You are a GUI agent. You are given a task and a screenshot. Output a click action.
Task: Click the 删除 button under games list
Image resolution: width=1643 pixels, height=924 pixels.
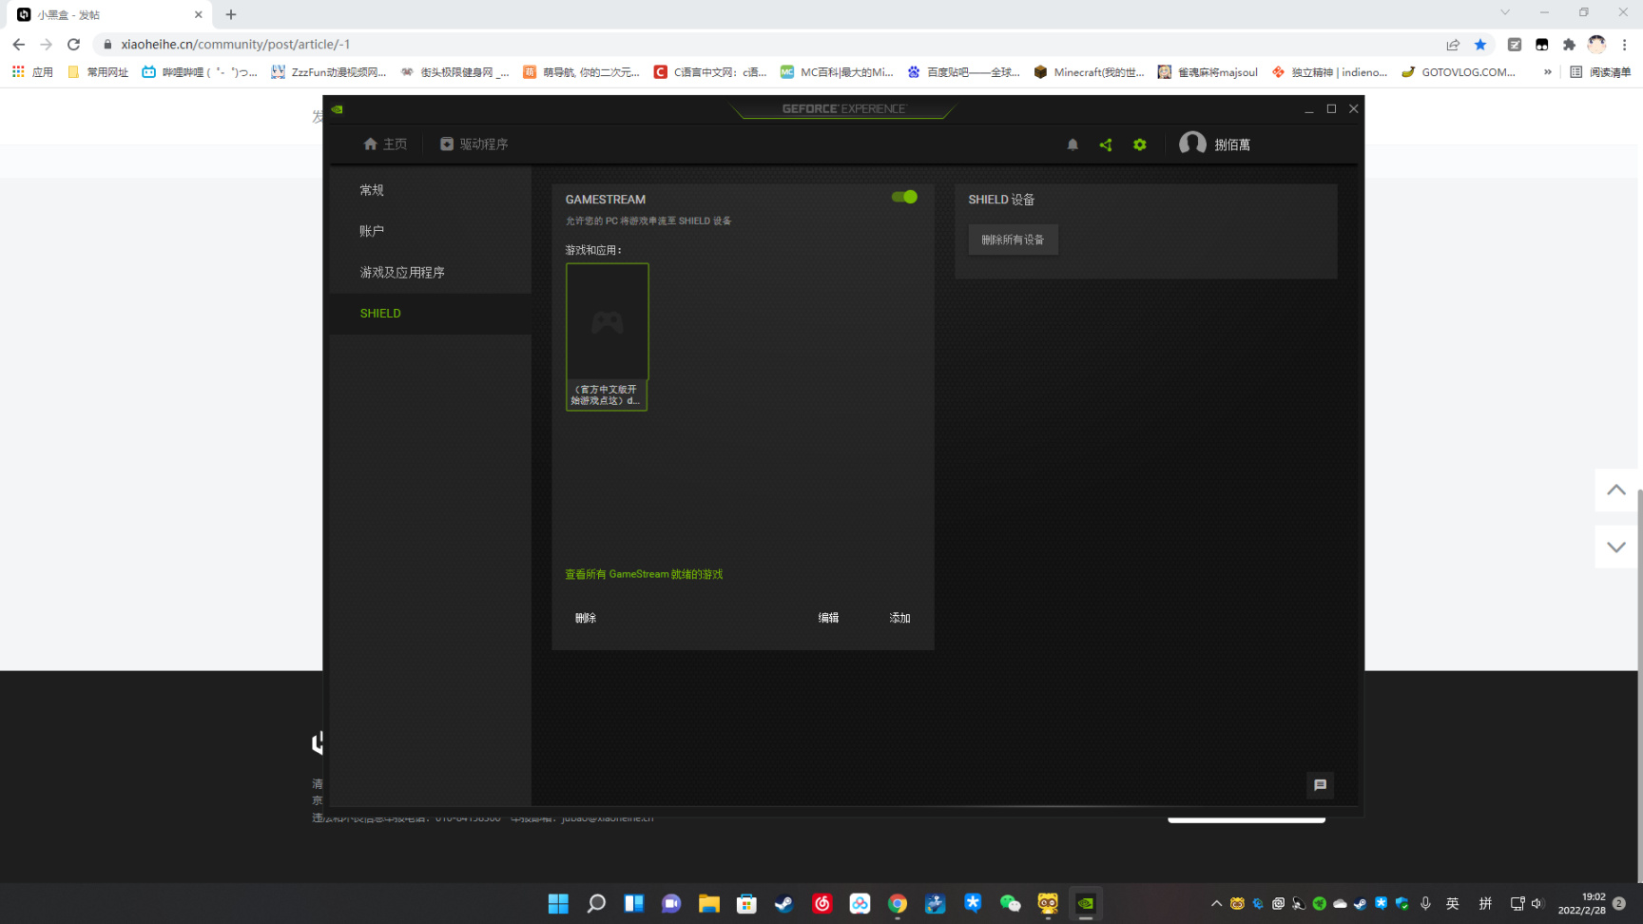pyautogui.click(x=586, y=618)
